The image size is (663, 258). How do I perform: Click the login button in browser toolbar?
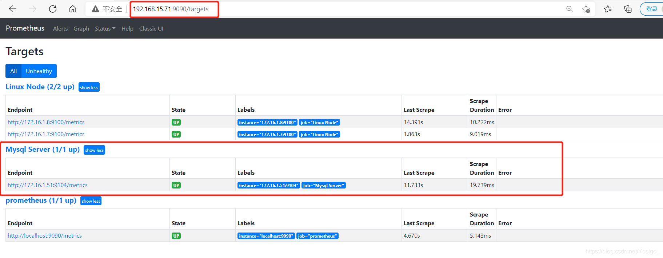click(x=652, y=9)
